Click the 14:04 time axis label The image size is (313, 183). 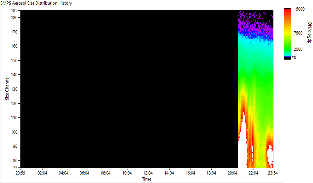pyautogui.click(x=169, y=173)
